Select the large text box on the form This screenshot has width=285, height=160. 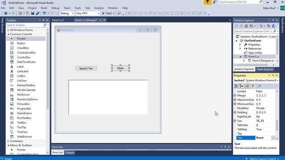[108, 97]
